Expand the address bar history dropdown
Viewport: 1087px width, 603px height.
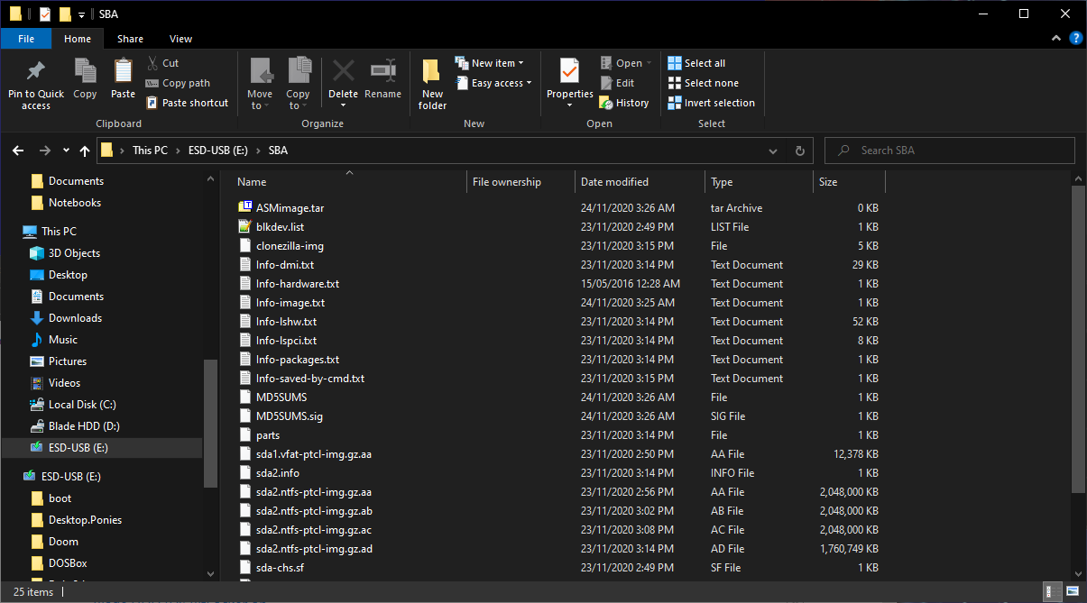[773, 151]
